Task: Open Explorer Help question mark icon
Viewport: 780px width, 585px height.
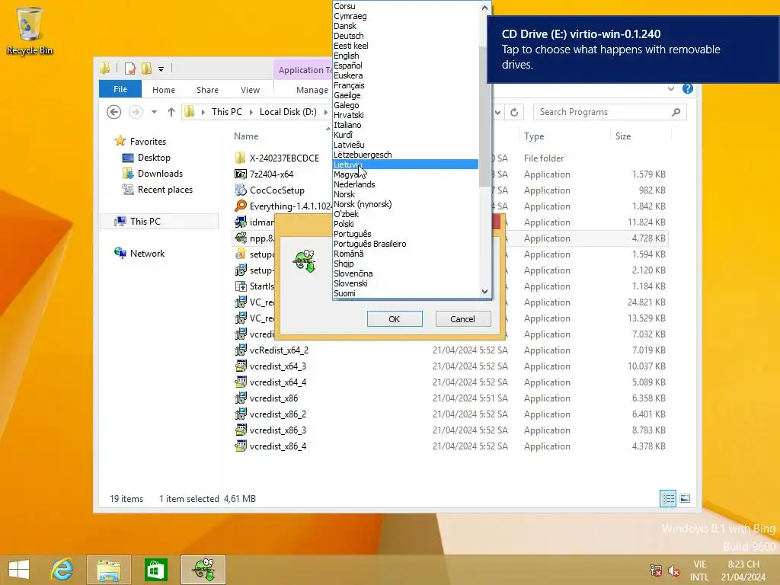Action: click(x=688, y=88)
